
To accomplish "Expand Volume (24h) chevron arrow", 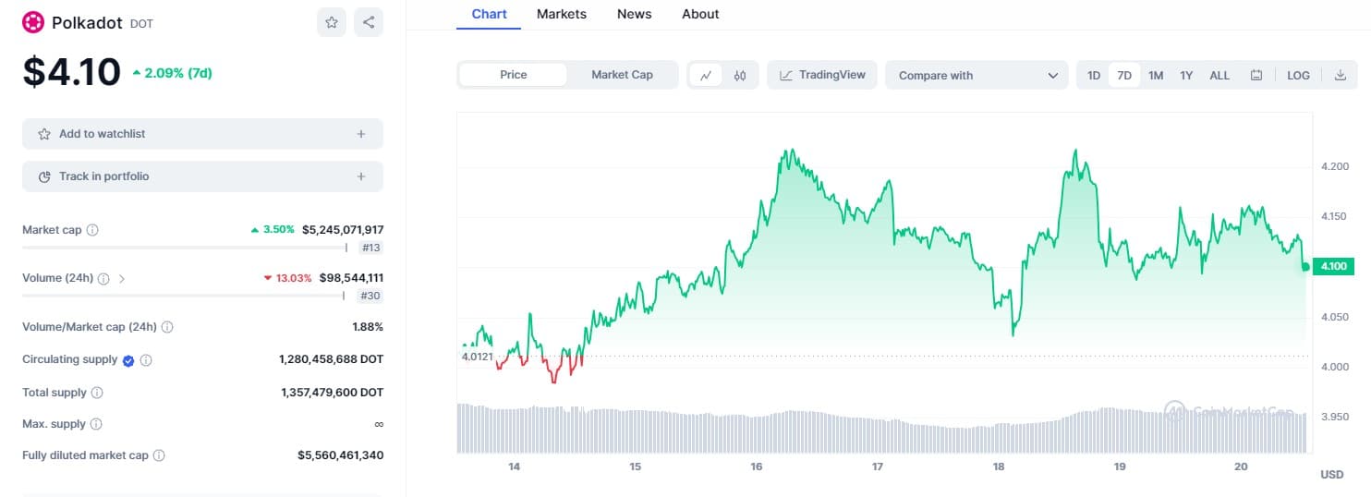I will [x=122, y=278].
